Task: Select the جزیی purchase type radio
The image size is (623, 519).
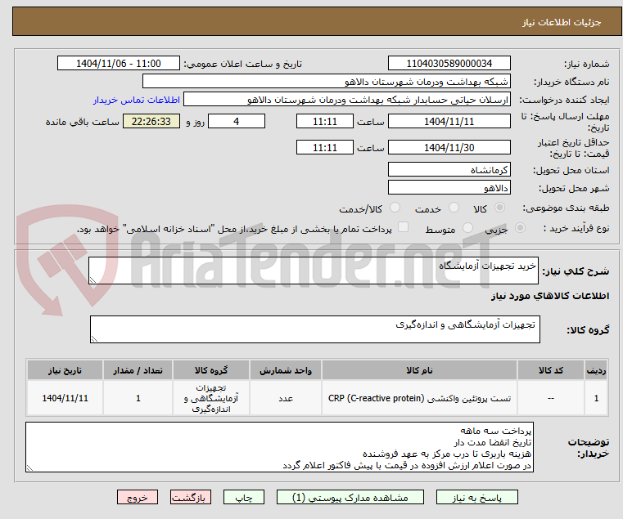Action: pos(520,228)
